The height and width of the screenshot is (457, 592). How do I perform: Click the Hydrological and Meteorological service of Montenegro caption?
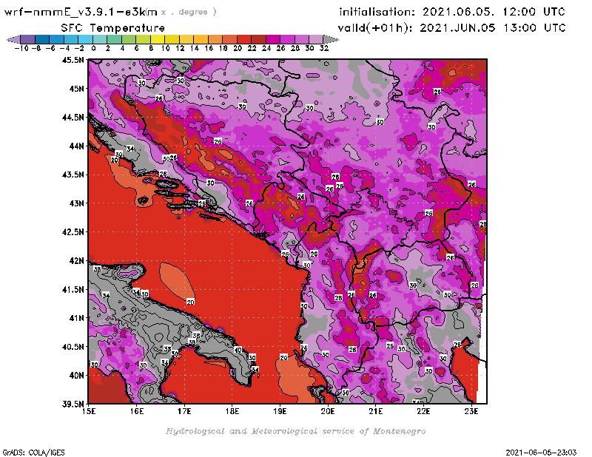point(295,431)
